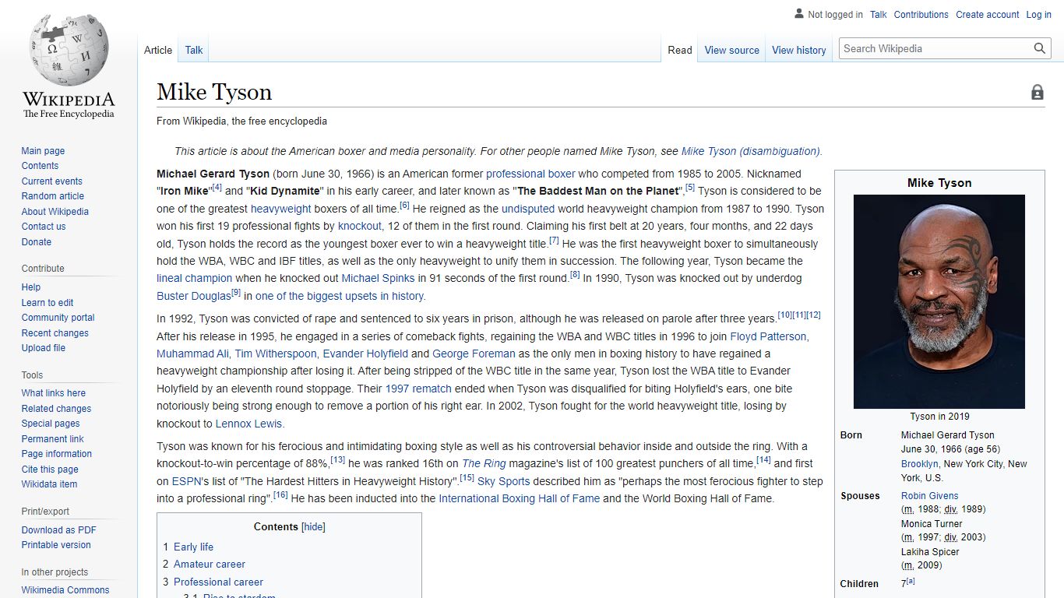Open Michael Spinks article link

point(378,278)
